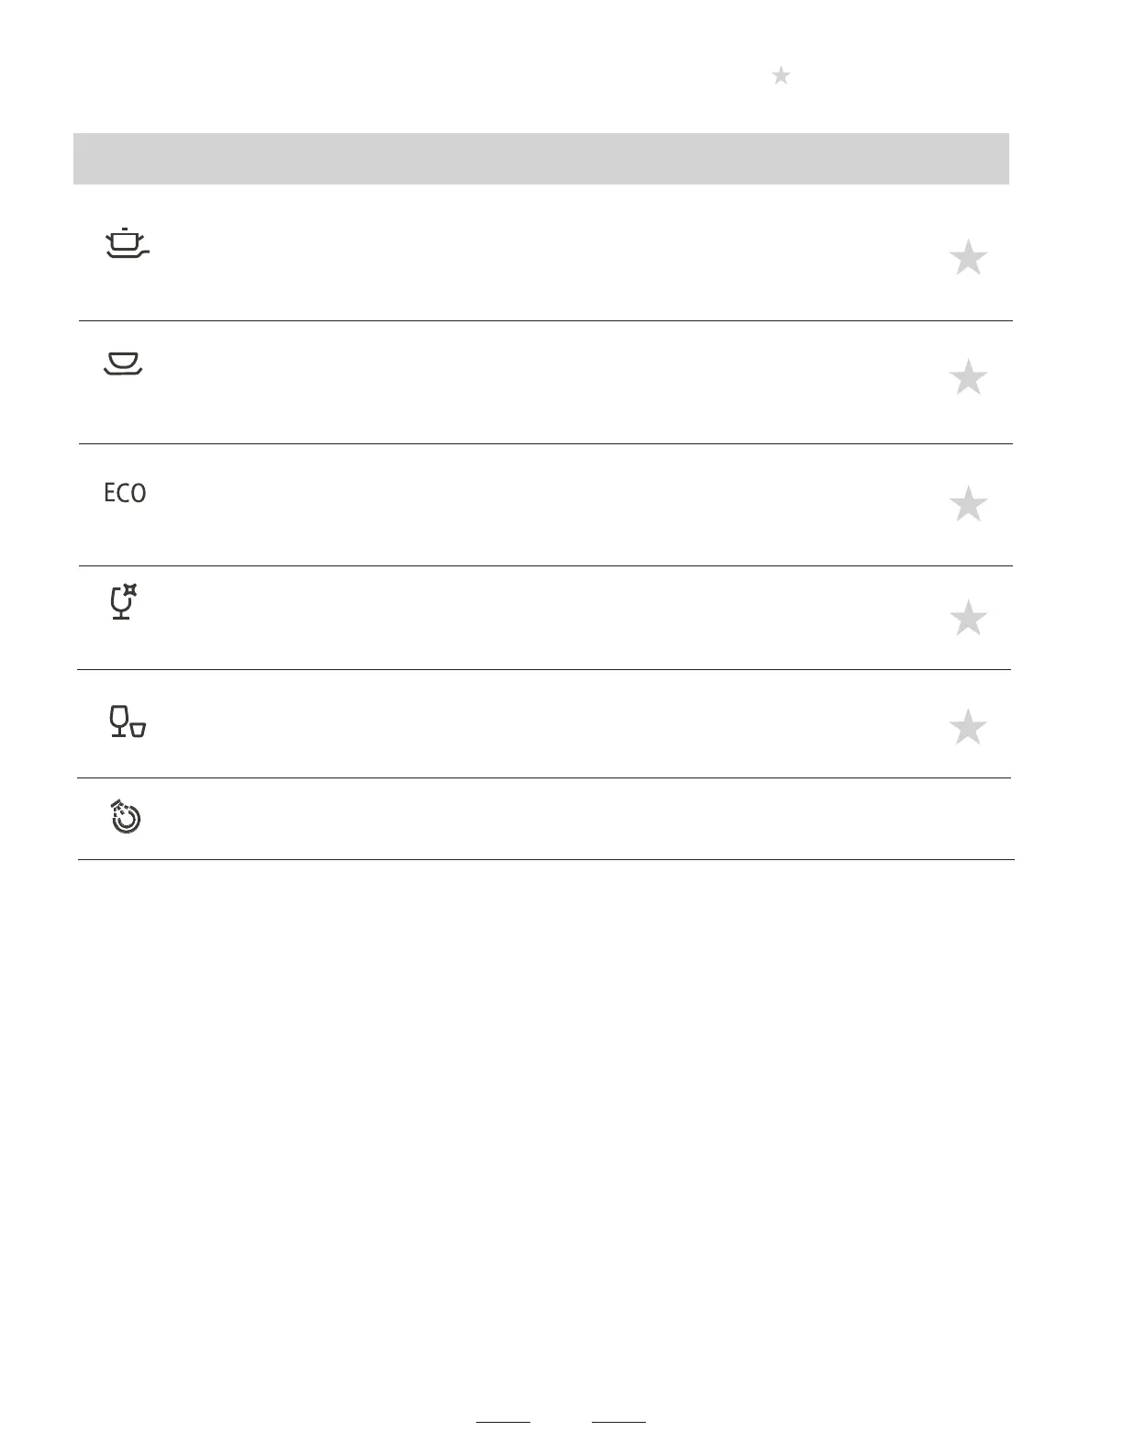Viewport: 1123px width, 1454px height.
Task: Click the gray table header bar
Action: click(541, 159)
